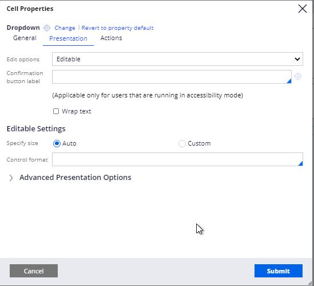Click the dialog corner resize grip
Screen dimensions: 314x286
(x=311, y=283)
